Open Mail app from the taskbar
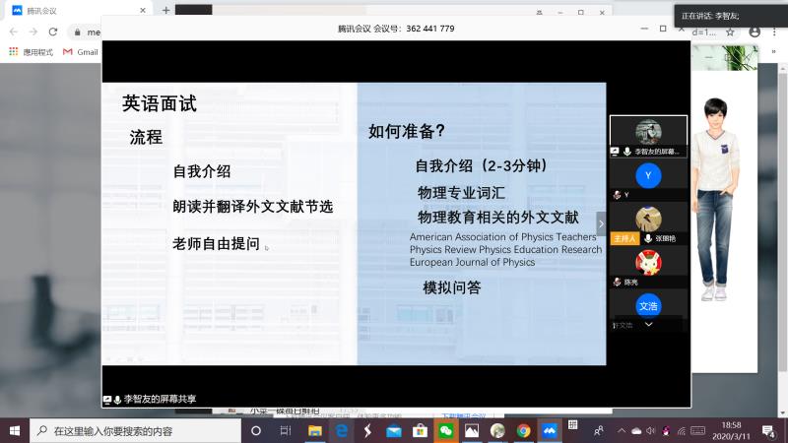The height and width of the screenshot is (443, 788). click(x=394, y=430)
